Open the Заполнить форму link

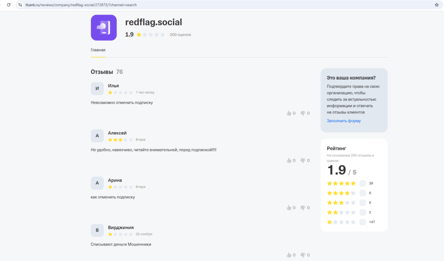click(x=343, y=121)
